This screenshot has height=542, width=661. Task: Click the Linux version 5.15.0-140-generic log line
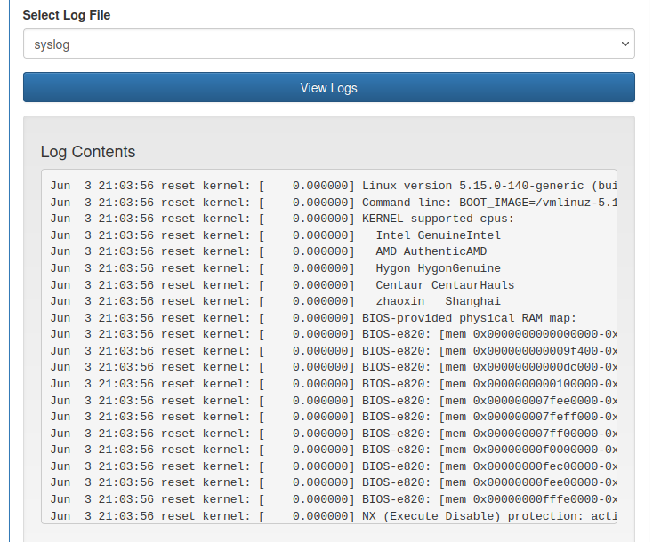(x=329, y=186)
